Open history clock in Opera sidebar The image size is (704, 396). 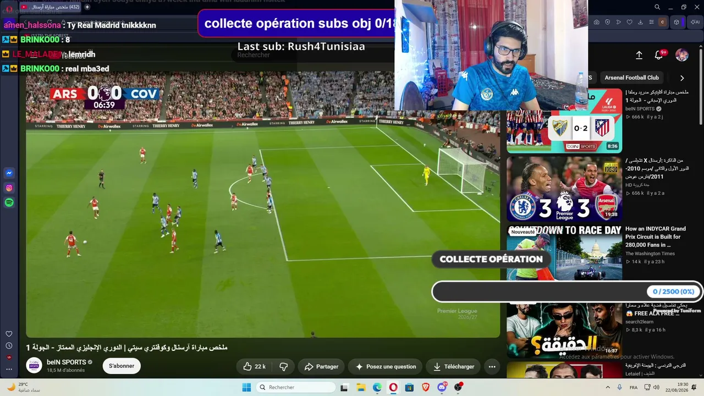coord(9,346)
